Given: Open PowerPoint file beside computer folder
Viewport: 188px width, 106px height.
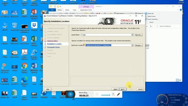Looking at the screenshot, I should coord(24,40).
